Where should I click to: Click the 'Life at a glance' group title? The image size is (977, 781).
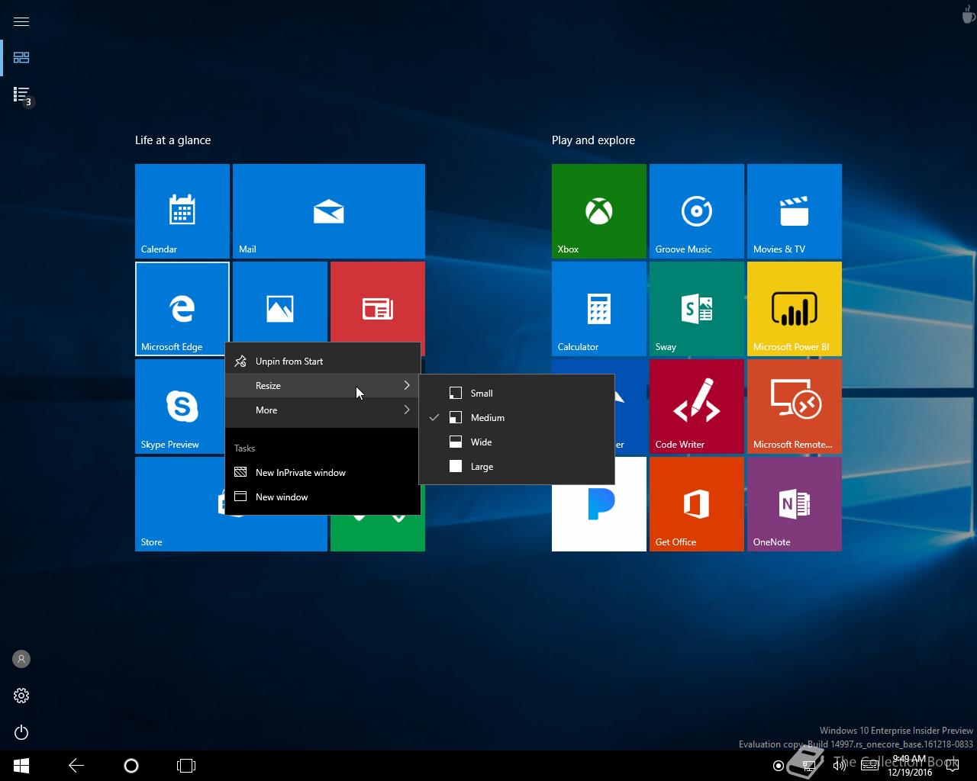pos(173,140)
